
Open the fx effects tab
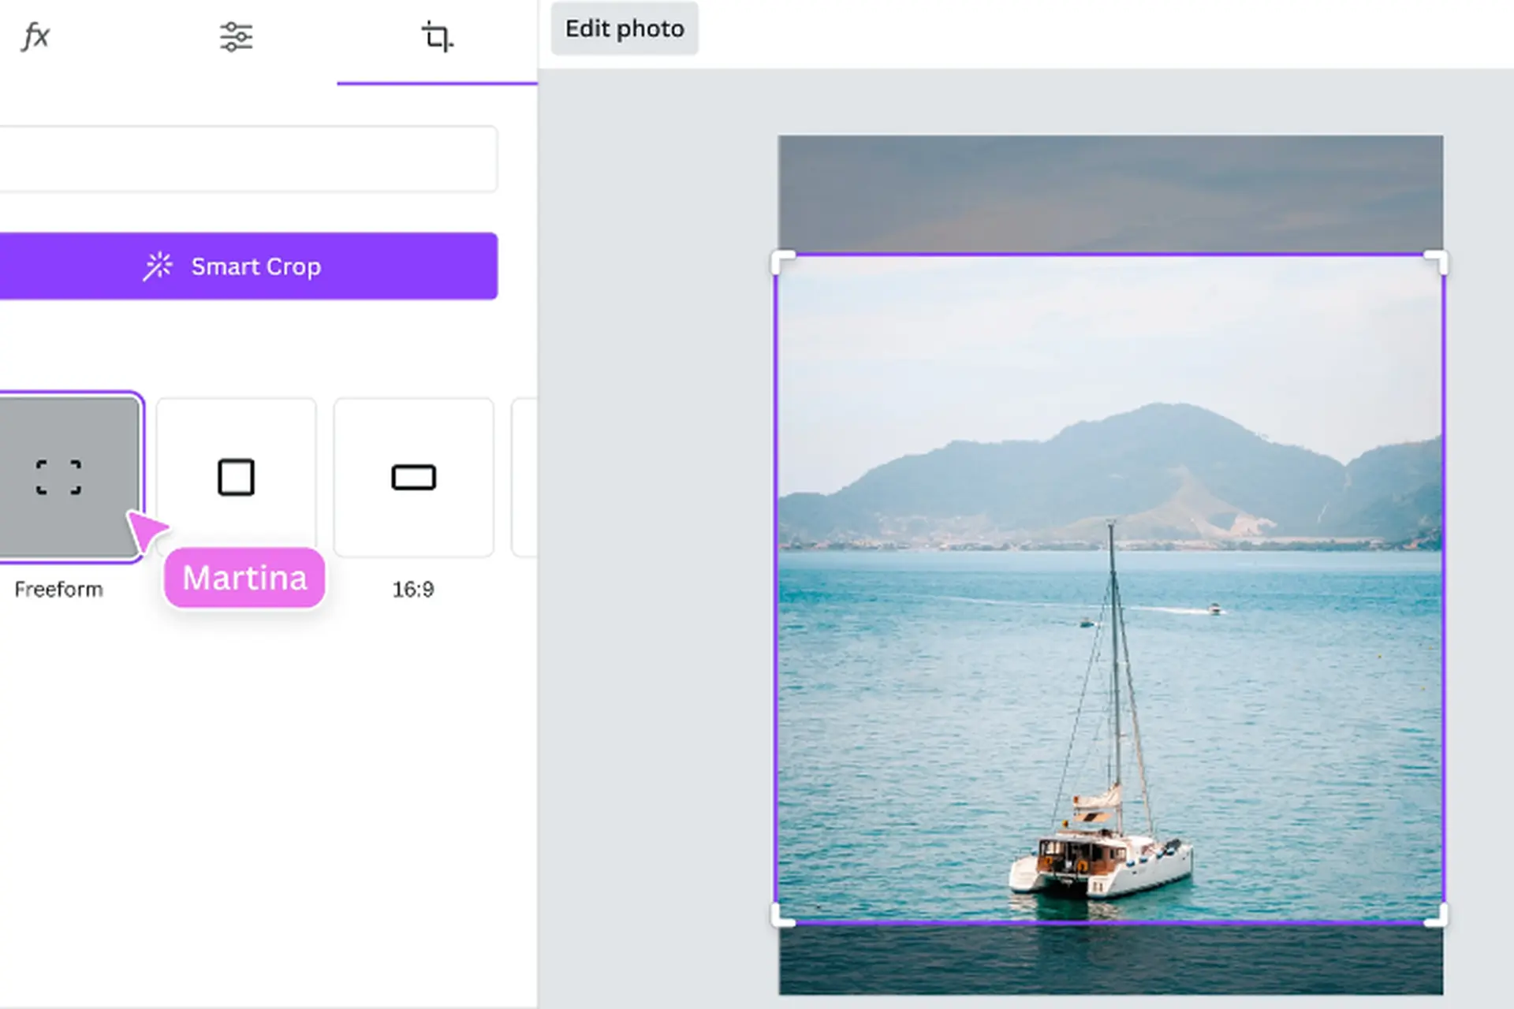point(35,36)
